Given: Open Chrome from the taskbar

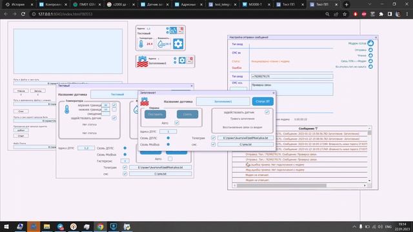Looking at the screenshot, I should (x=100, y=226).
